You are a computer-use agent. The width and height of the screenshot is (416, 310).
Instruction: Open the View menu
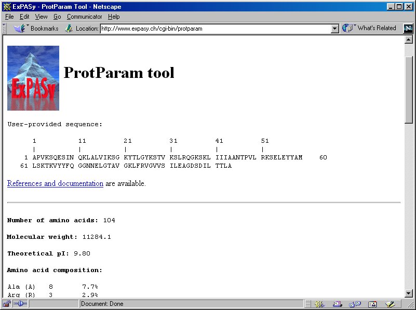click(41, 17)
